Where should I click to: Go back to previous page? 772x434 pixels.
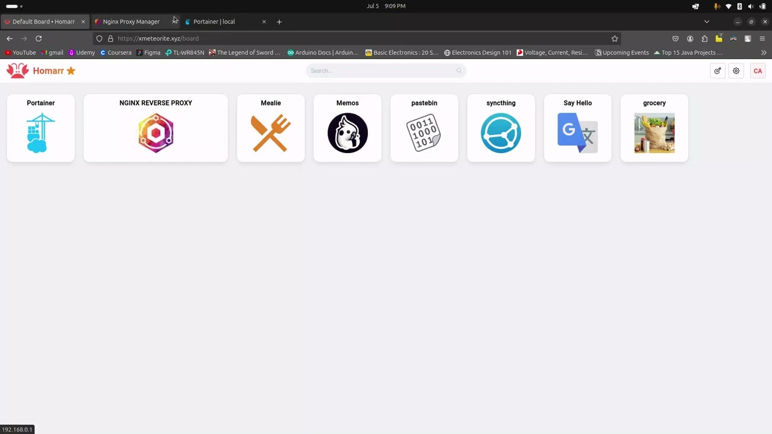(x=10, y=39)
